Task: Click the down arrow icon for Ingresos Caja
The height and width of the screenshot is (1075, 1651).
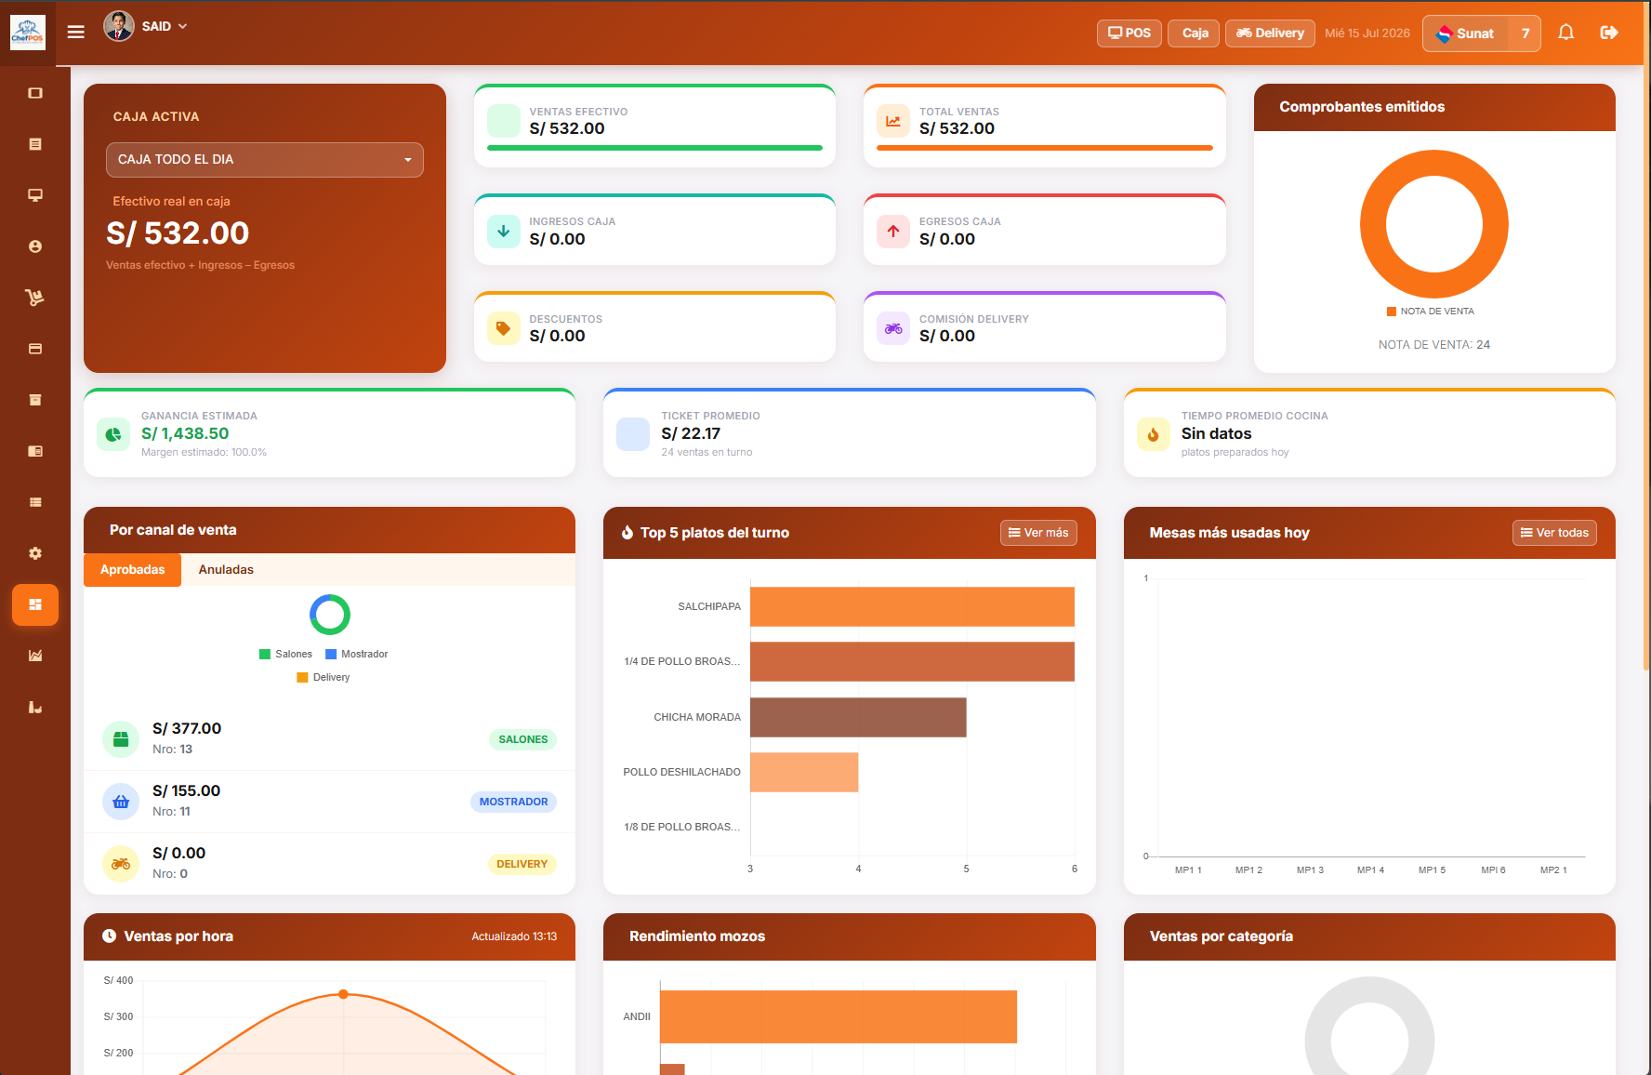Action: (x=504, y=232)
